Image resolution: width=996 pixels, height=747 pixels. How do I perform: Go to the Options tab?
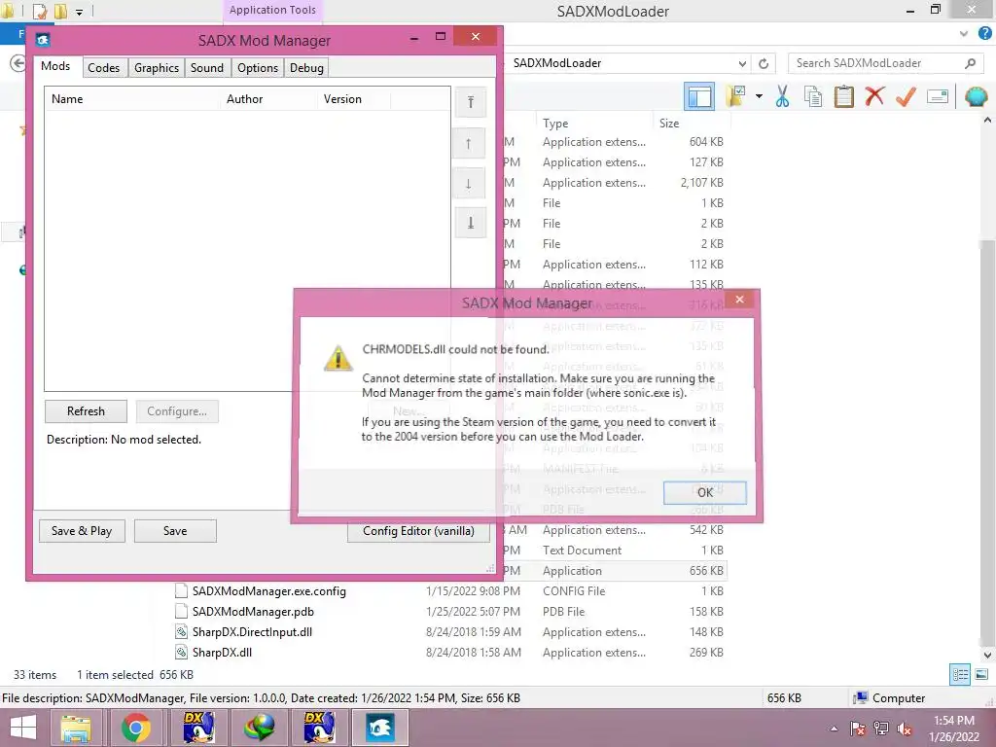pyautogui.click(x=257, y=68)
